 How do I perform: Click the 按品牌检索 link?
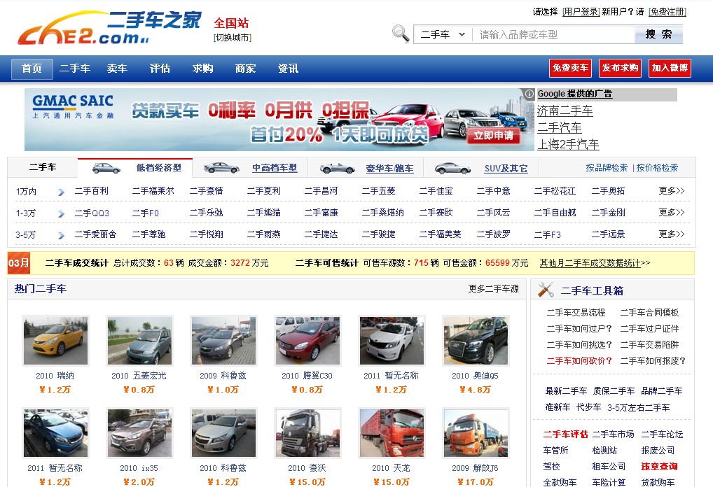point(607,168)
